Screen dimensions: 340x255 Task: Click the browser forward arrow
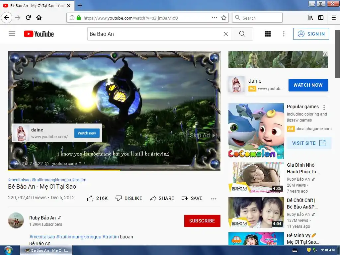[18, 18]
